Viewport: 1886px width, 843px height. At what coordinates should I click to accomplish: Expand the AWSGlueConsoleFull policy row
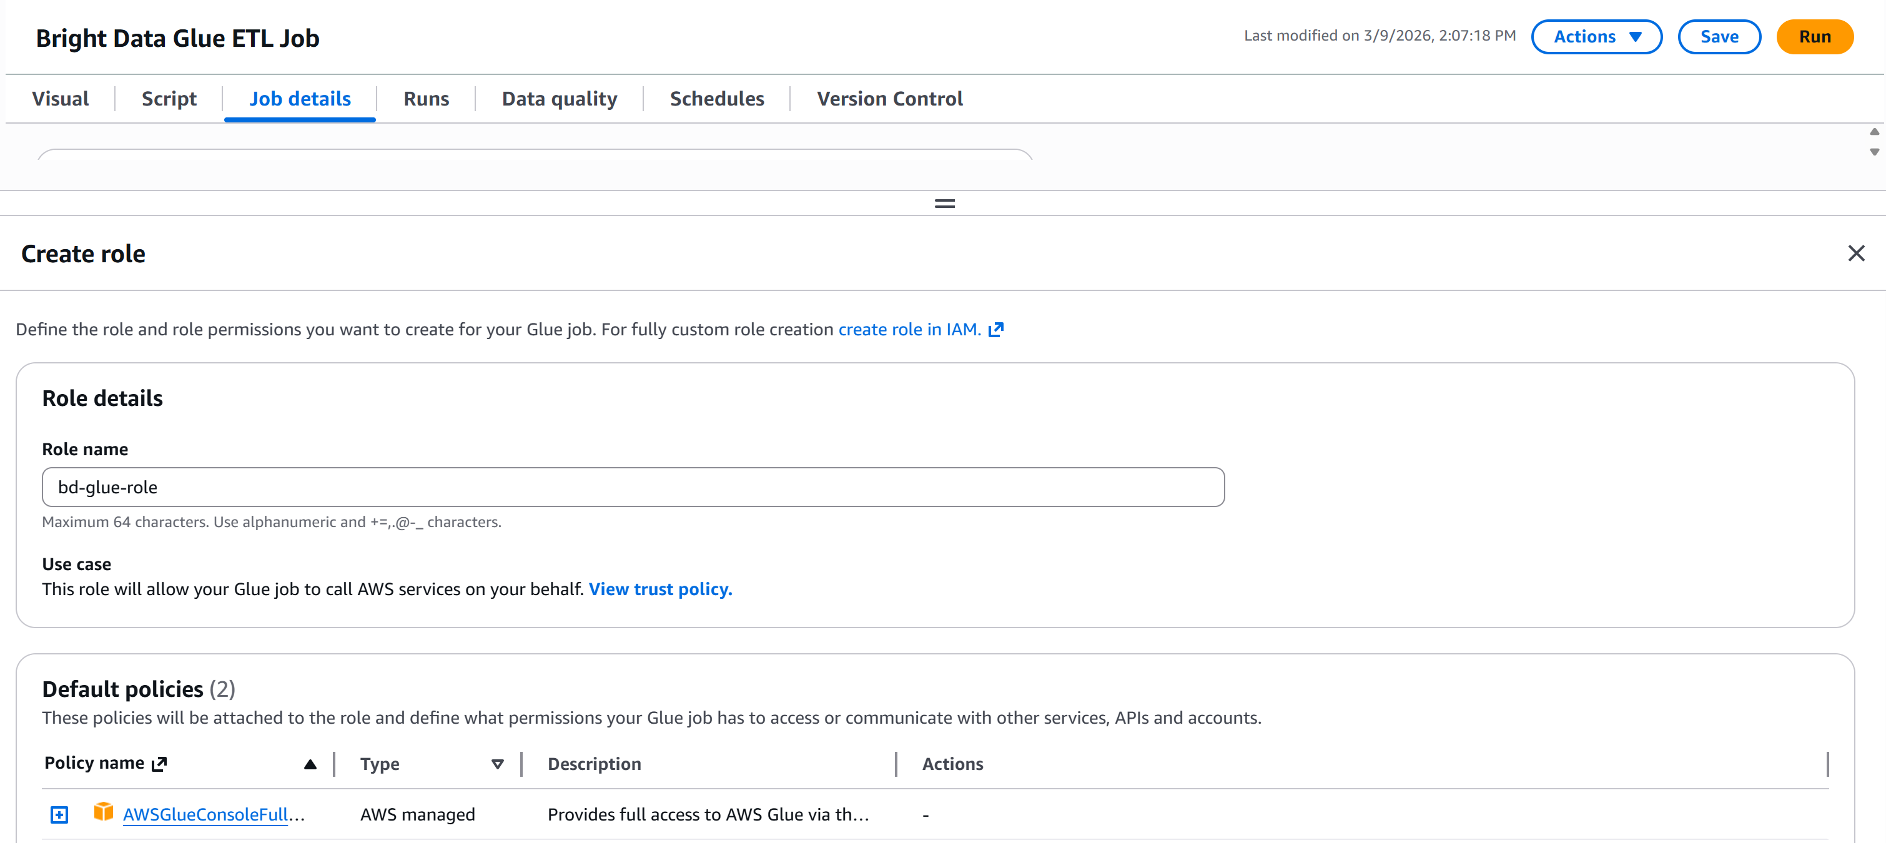pos(59,814)
